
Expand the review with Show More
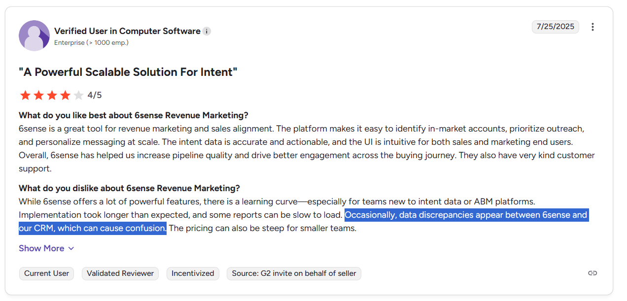[x=46, y=248]
